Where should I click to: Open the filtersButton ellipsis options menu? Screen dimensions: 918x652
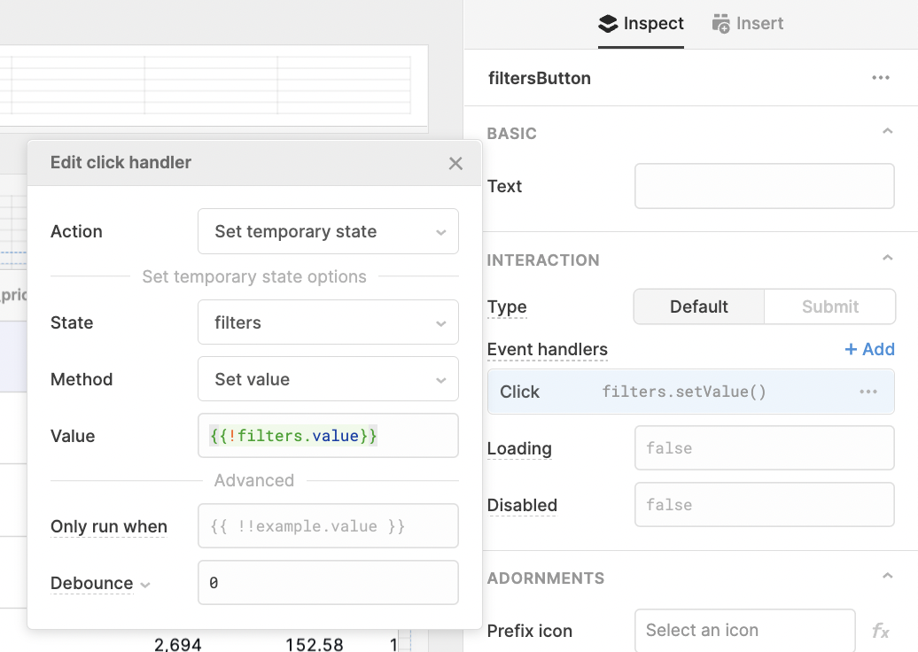[x=881, y=78]
